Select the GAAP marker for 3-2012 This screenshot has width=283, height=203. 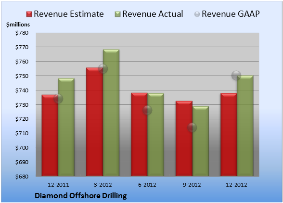(x=103, y=69)
